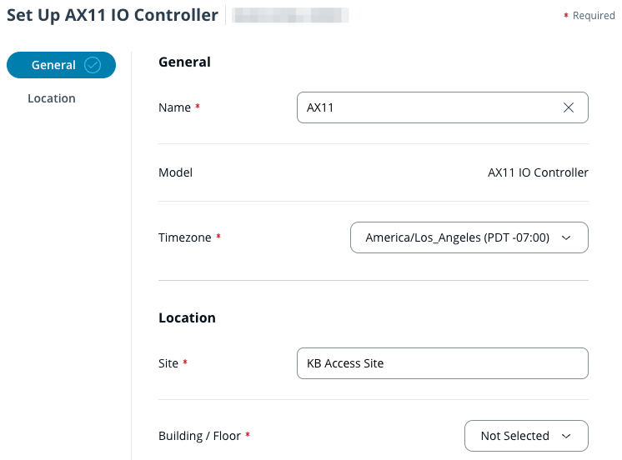The width and height of the screenshot is (622, 460).
Task: Clear the Name field with the X icon
Action: 569,107
